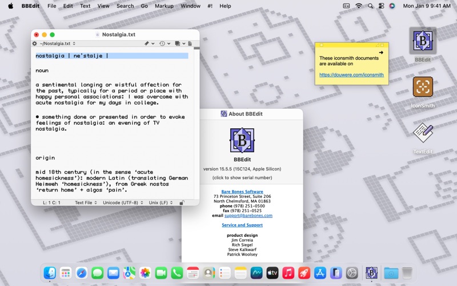The image size is (457, 286).
Task: Click the close box on the sticky note
Action: click(x=322, y=45)
